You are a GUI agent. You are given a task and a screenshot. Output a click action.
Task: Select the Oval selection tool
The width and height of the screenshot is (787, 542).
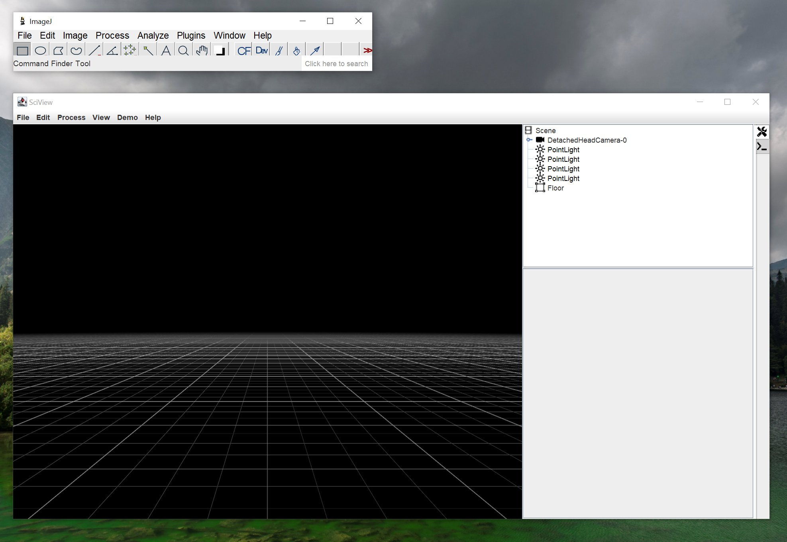point(40,50)
